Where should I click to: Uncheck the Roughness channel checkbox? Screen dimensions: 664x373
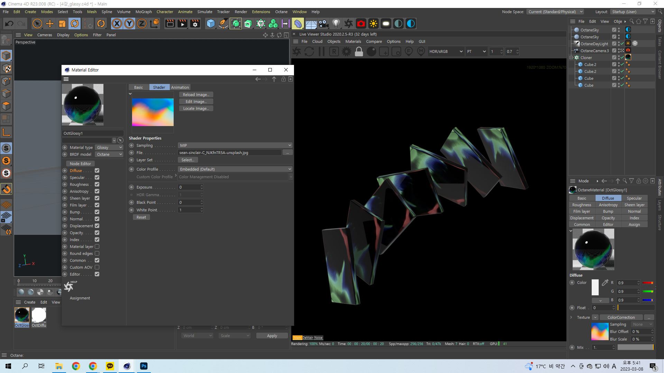tap(97, 184)
